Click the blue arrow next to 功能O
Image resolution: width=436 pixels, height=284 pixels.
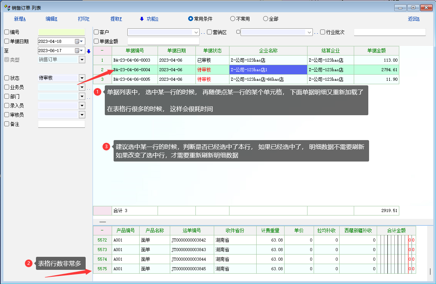click(x=142, y=19)
